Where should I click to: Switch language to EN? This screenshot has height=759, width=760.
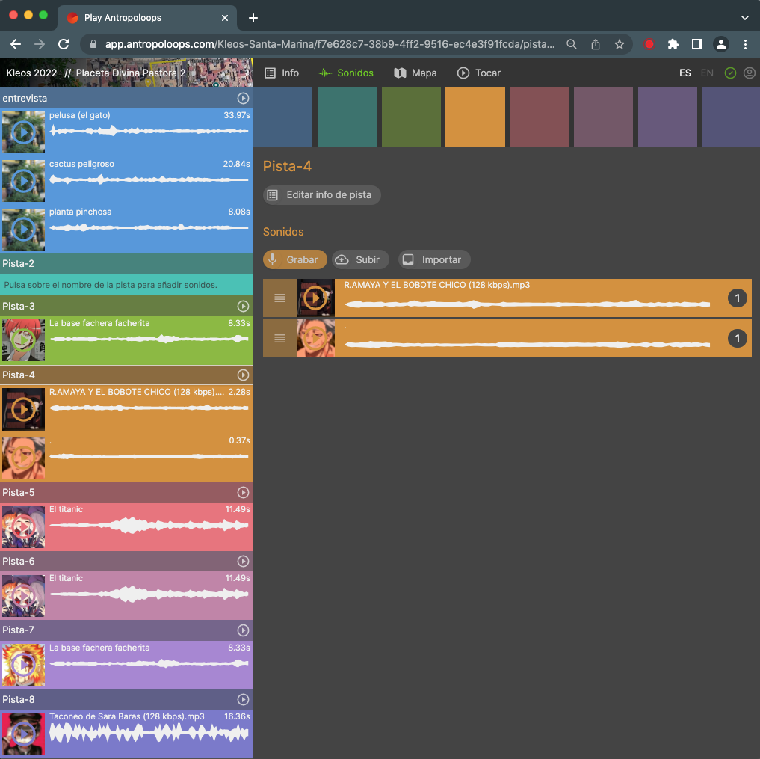[707, 73]
